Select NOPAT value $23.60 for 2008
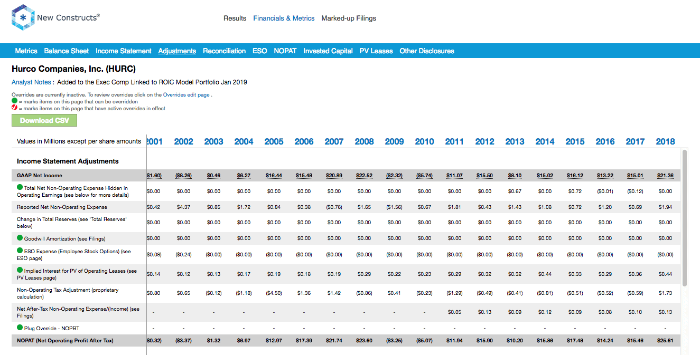Viewport: 700px width, 355px height. click(364, 341)
